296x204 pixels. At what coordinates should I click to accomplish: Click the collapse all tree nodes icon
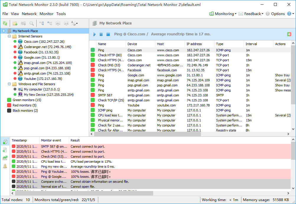(x=50, y=23)
